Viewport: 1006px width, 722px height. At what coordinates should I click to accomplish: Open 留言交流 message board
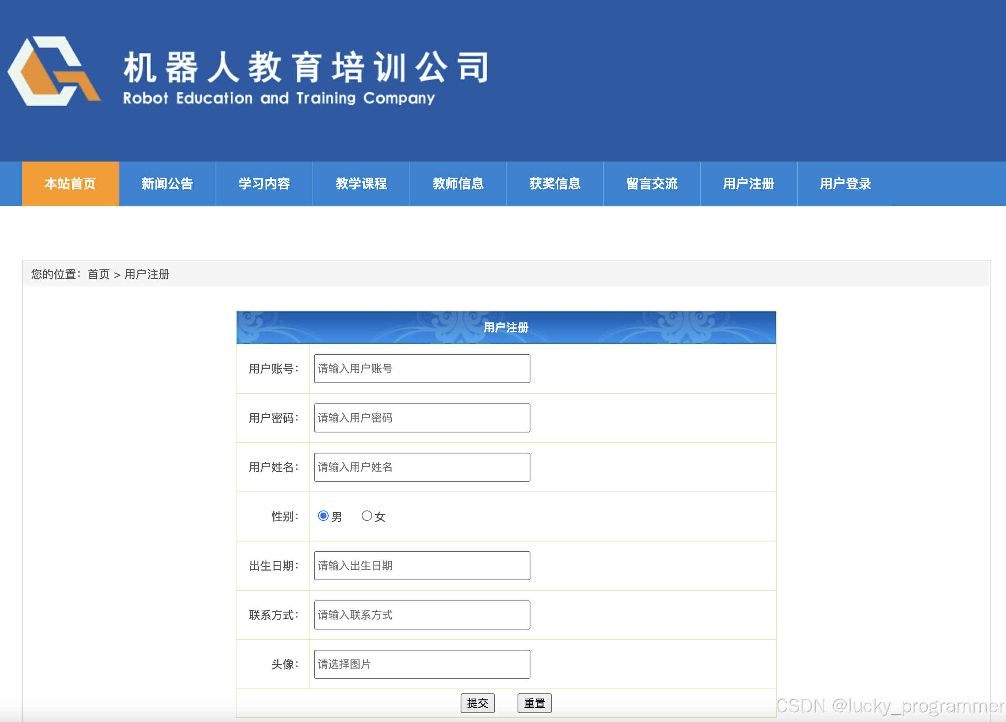(652, 184)
